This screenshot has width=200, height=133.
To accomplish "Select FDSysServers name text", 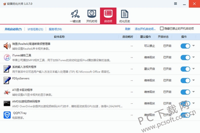I will 21,78.
